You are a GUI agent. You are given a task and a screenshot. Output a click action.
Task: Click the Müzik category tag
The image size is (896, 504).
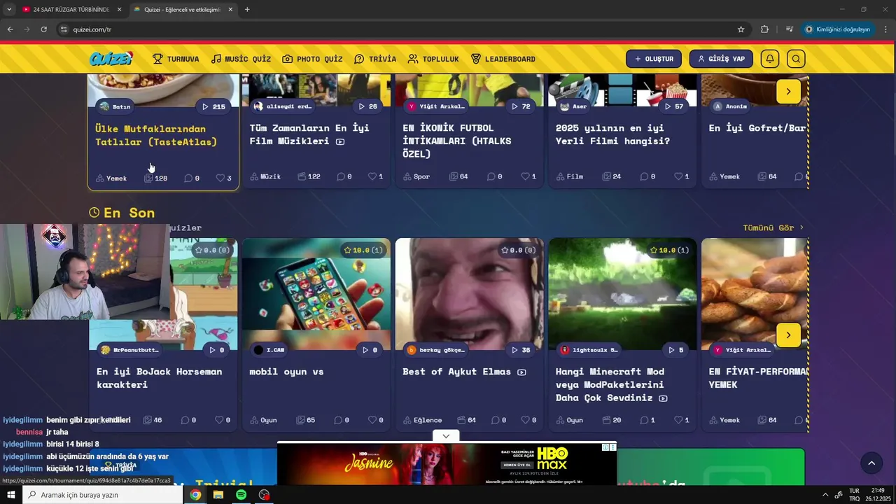point(265,176)
